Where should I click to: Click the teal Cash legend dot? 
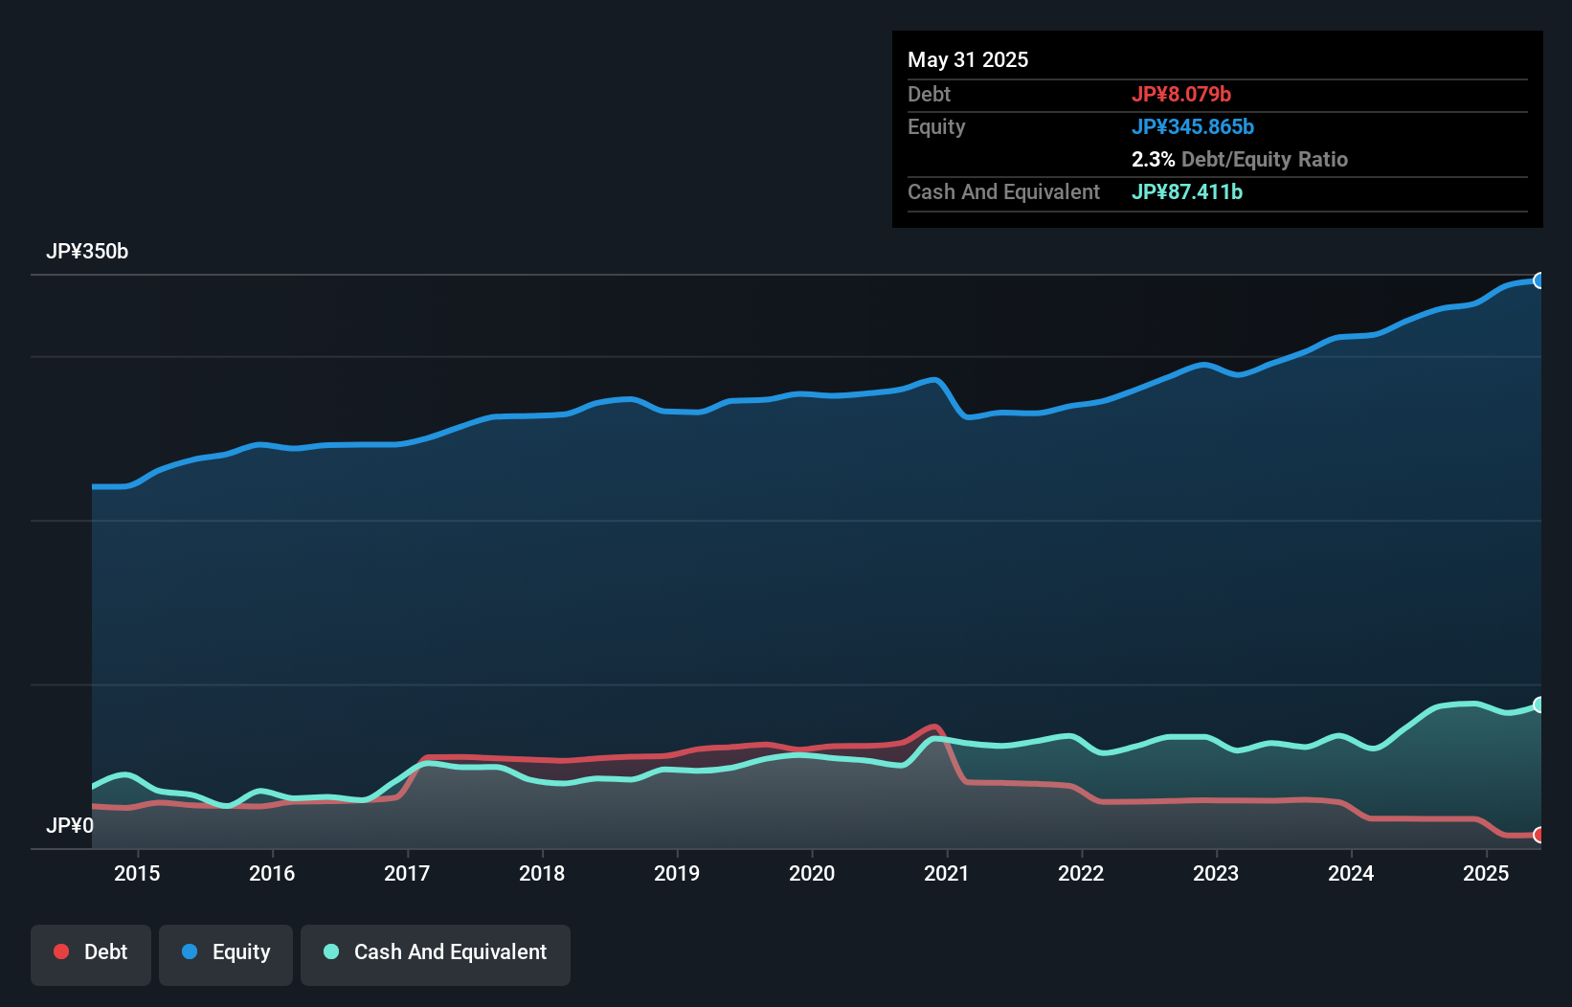pos(331,951)
